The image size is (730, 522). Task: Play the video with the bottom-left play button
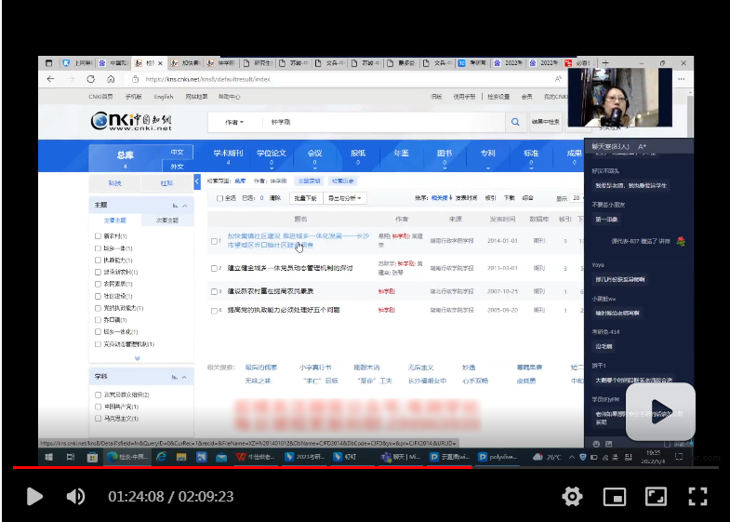pos(34,496)
